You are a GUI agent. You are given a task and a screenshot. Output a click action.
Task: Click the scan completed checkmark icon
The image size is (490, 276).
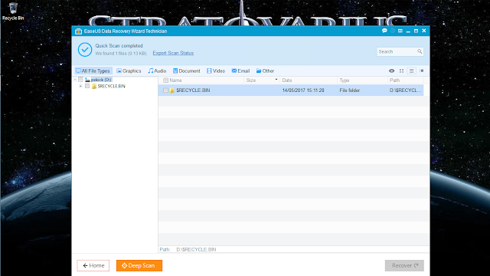coord(85,49)
